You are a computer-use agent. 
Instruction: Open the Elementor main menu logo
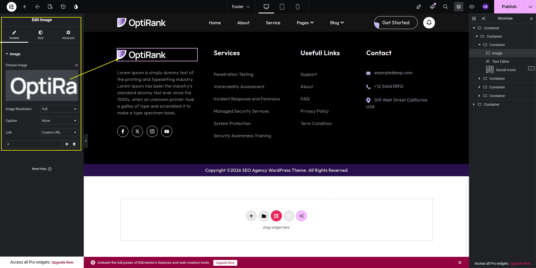click(x=11, y=7)
